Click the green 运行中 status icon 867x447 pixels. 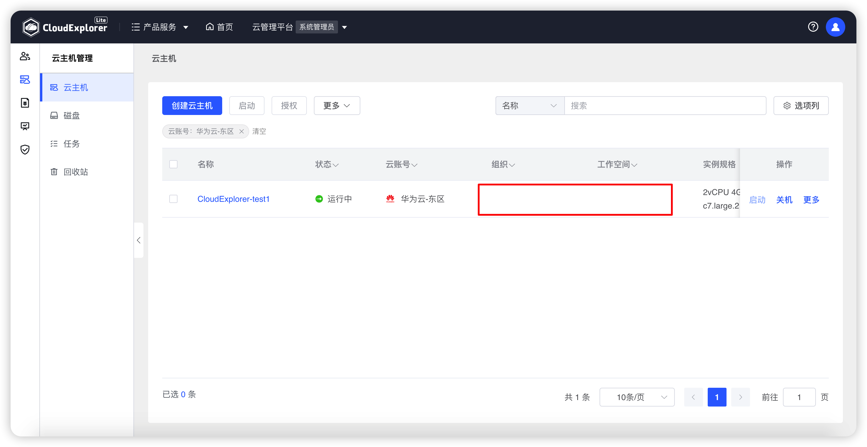[x=319, y=199]
